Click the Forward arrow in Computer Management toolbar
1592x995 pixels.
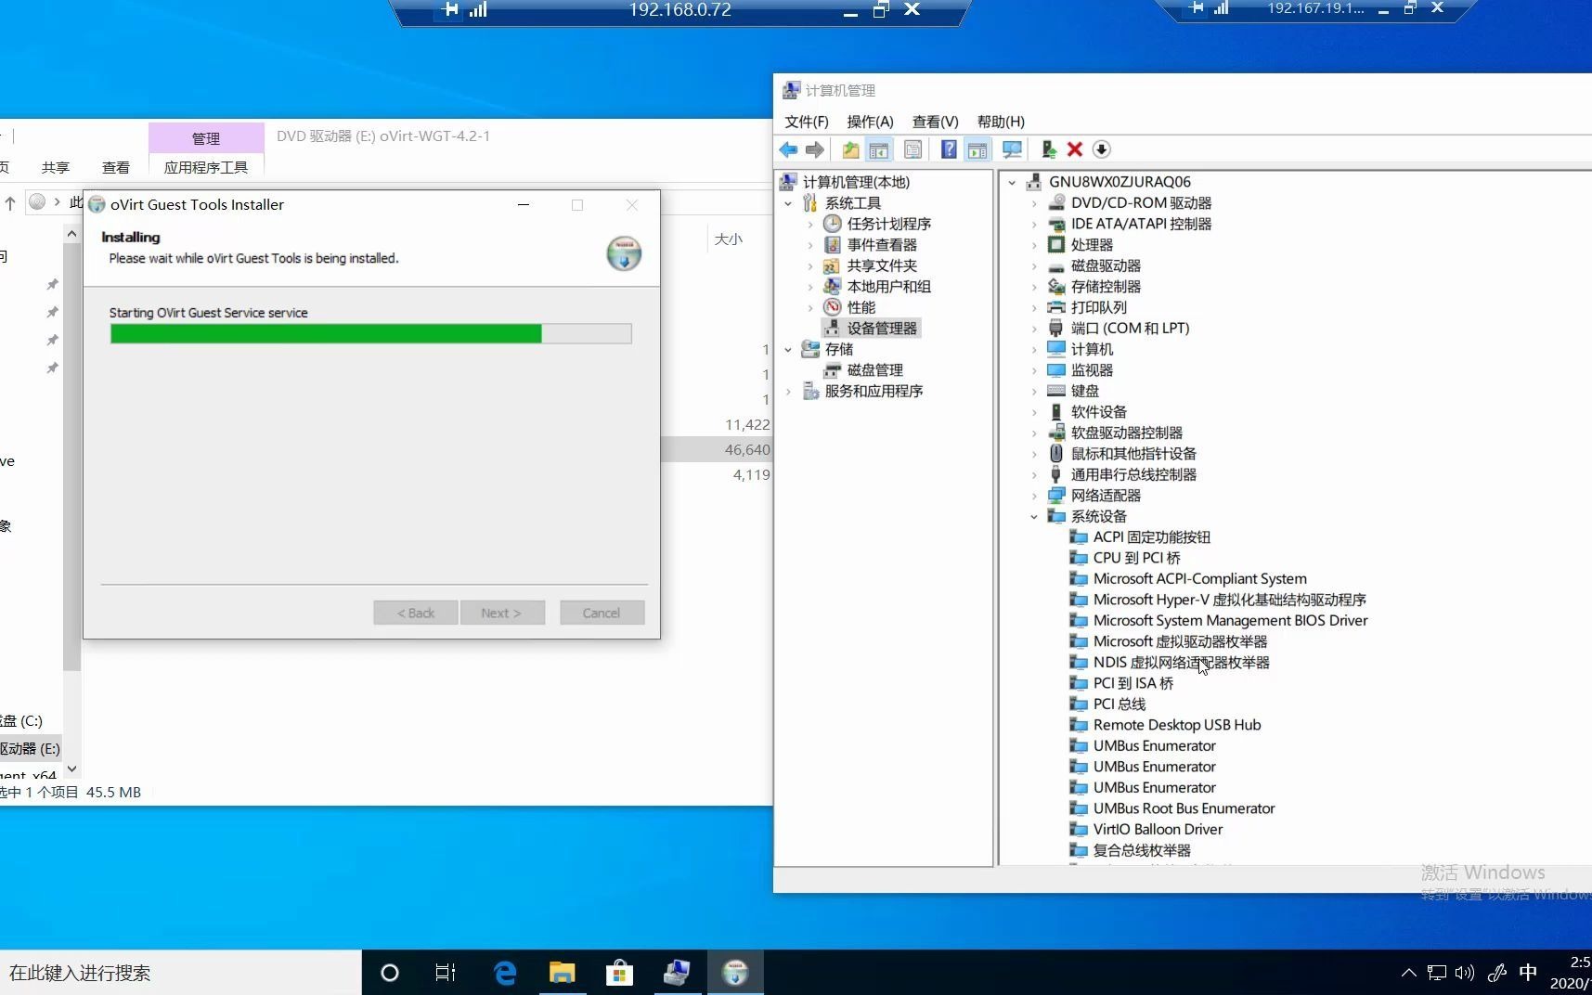pos(815,149)
